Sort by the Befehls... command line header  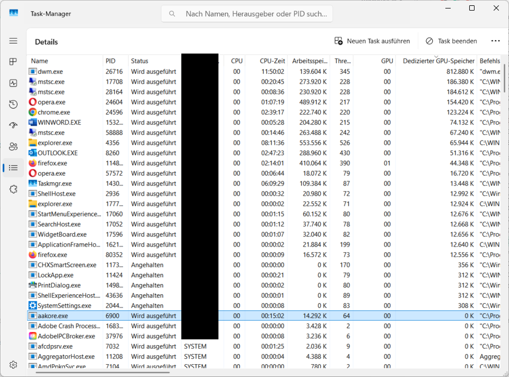[489, 61]
